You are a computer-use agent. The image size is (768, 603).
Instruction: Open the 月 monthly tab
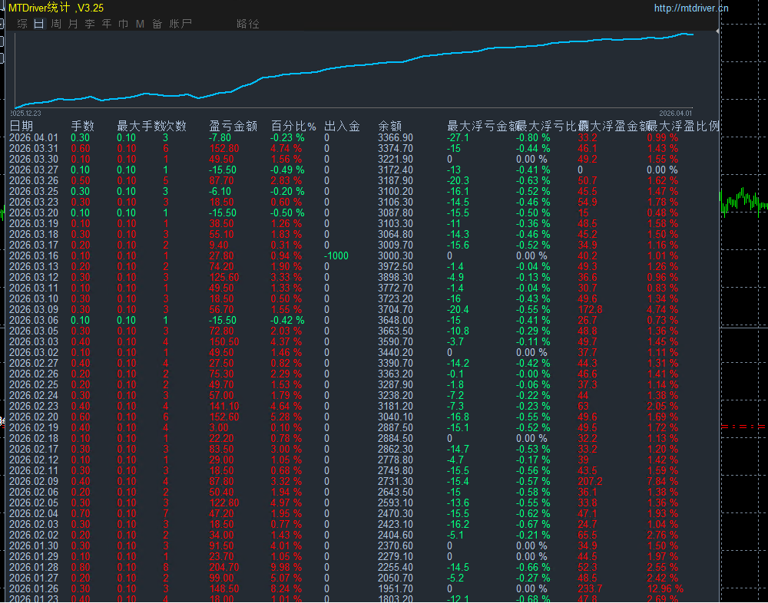[x=73, y=24]
